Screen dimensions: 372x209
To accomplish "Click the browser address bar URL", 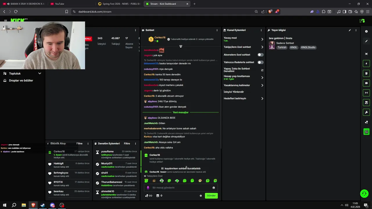I will point(95,12).
